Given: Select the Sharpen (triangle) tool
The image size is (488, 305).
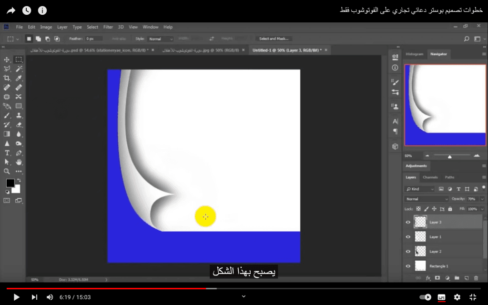Looking at the screenshot, I should [7, 143].
